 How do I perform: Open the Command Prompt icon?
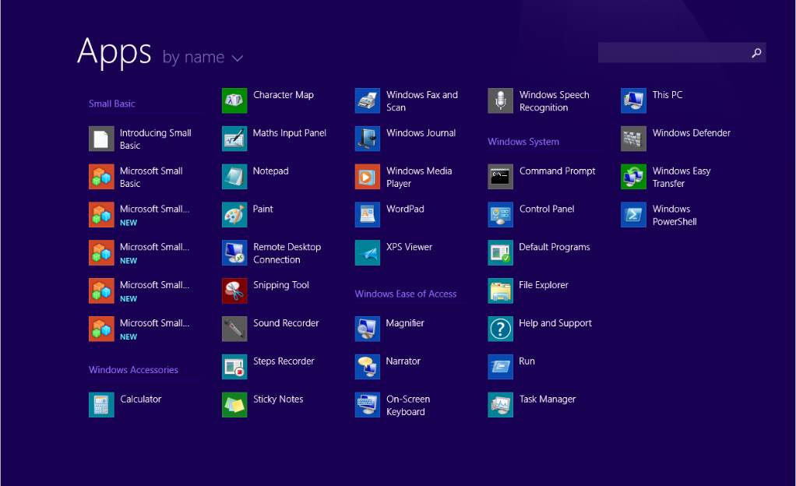click(501, 177)
